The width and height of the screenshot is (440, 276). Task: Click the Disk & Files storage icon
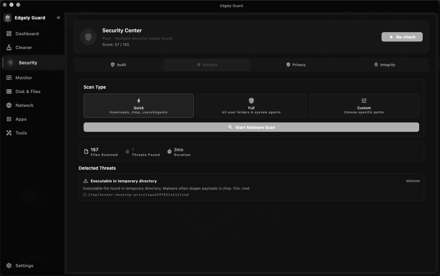point(9,92)
